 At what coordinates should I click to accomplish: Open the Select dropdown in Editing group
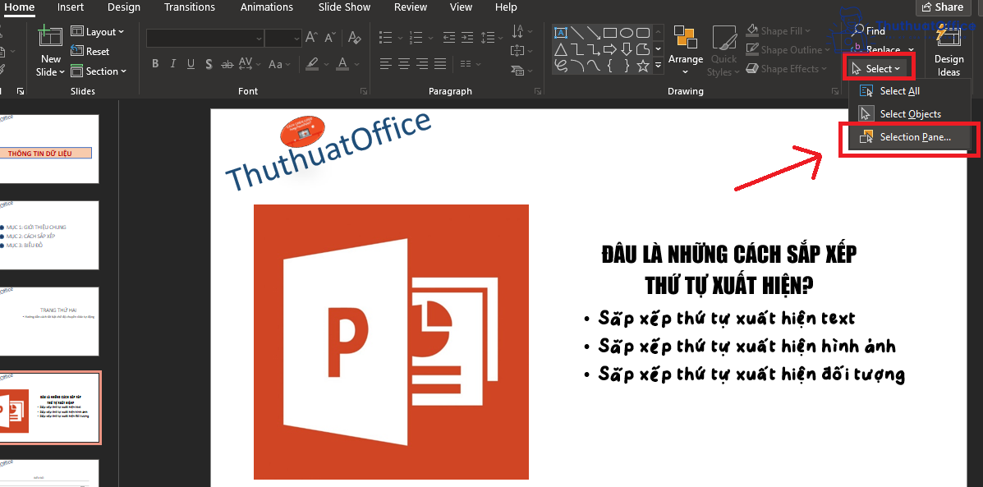pos(878,68)
